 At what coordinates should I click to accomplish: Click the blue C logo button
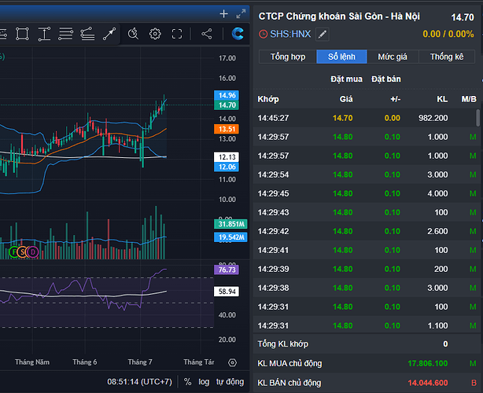pyautogui.click(x=238, y=34)
